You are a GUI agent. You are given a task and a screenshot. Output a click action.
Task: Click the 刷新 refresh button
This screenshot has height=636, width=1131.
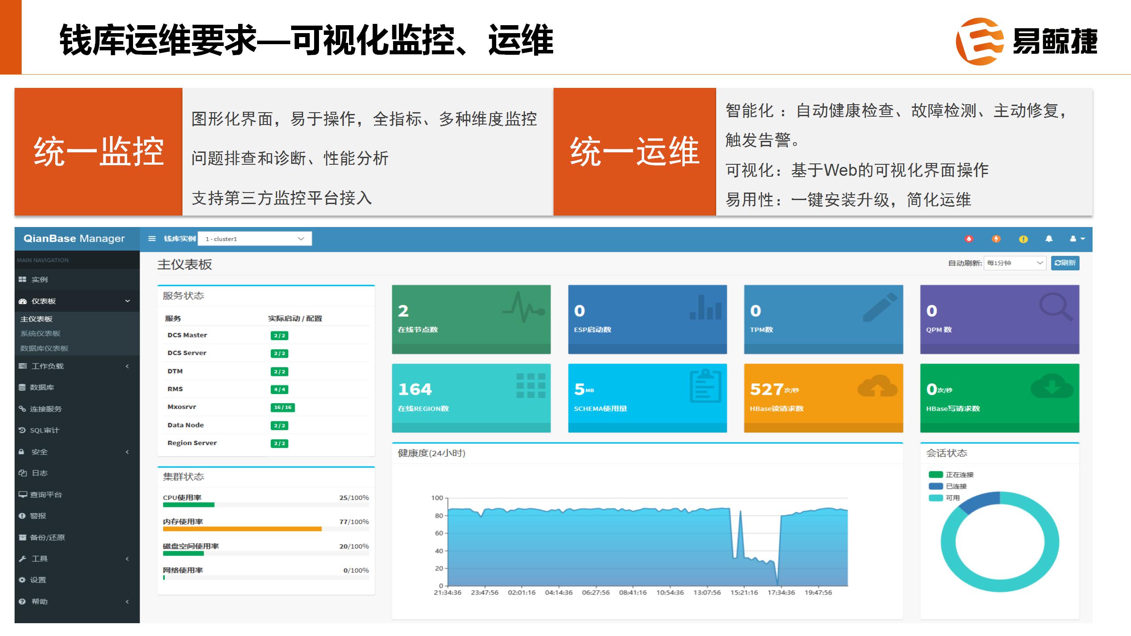(1065, 263)
